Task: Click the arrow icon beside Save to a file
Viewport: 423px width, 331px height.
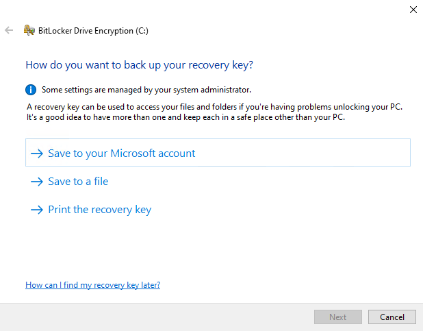Action: [37, 182]
